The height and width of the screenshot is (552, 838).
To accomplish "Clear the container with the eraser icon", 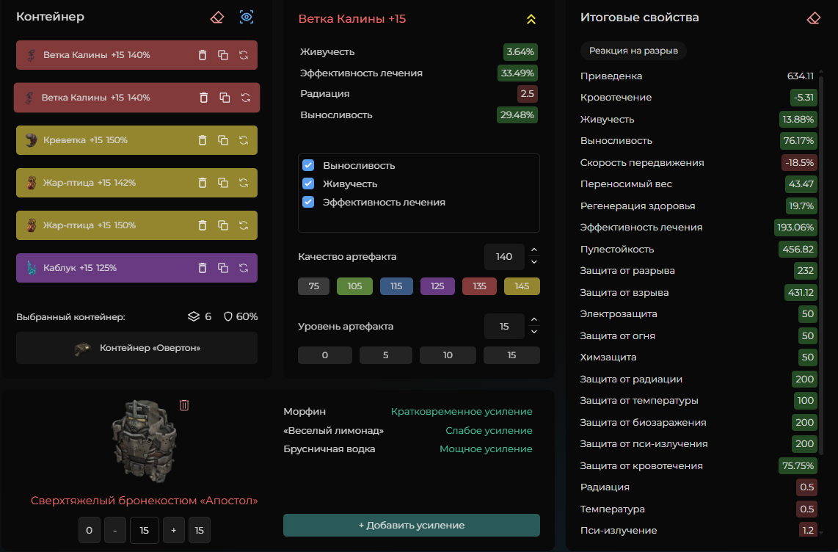I will [217, 17].
